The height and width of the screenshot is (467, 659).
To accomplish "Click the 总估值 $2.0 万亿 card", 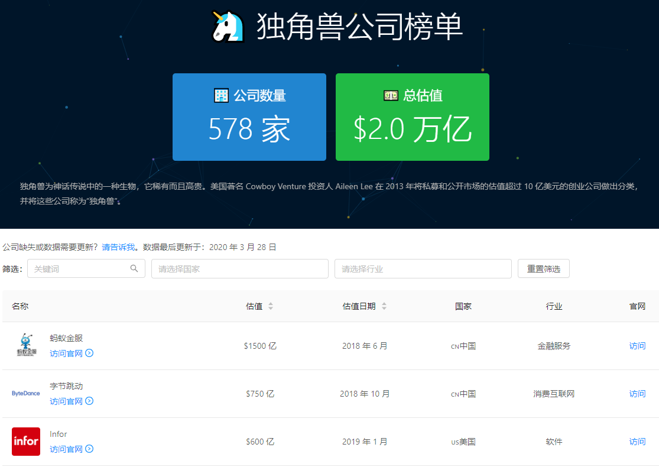I will [413, 117].
